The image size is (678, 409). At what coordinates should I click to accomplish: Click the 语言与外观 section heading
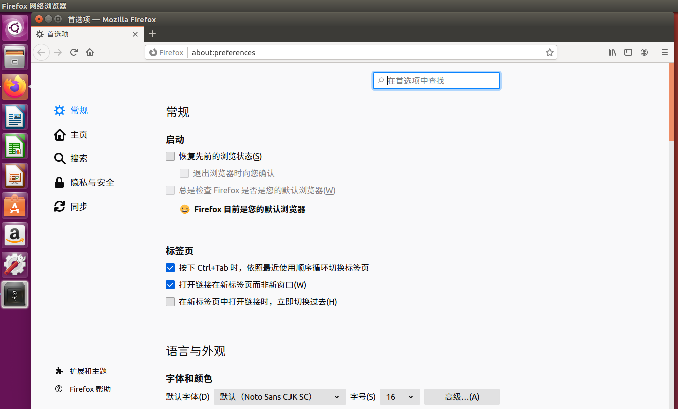(x=196, y=351)
